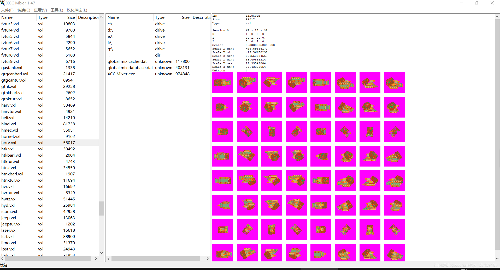Screen dimensions: 500x270
Task: Click the left pane vertical scrollbar thumb
Action: (102, 208)
